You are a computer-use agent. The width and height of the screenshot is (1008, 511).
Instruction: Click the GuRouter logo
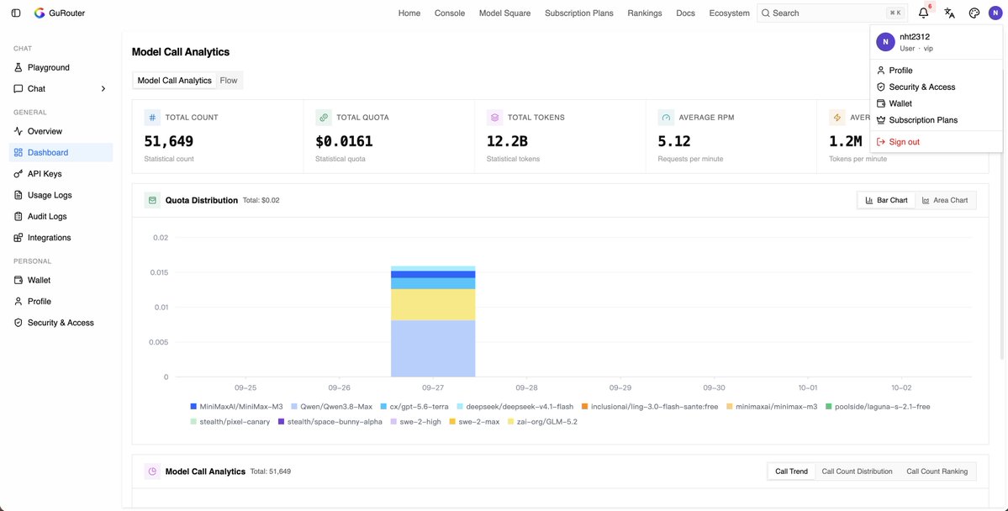point(59,13)
